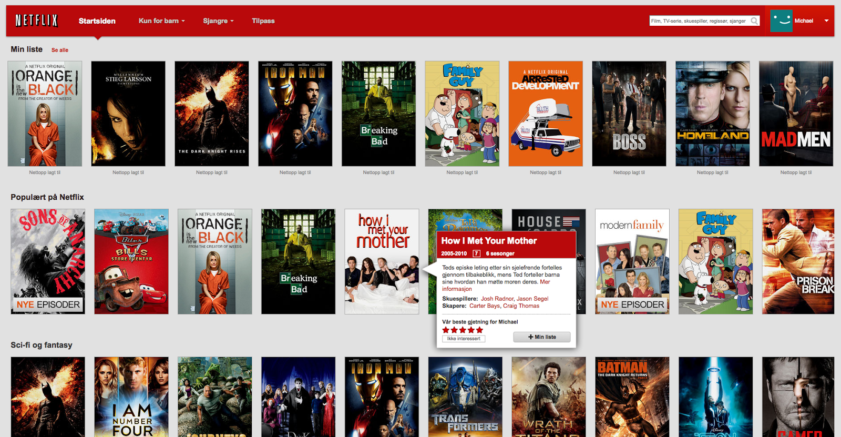Rate three stars on middle star
Viewport: 841px width, 437px height.
tap(463, 330)
